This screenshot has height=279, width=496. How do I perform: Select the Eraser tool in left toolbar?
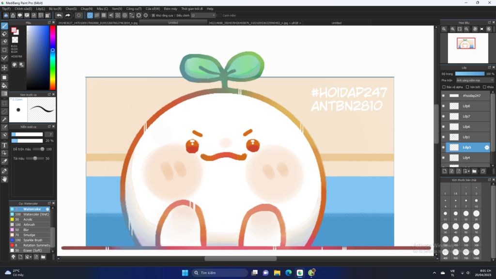pyautogui.click(x=4, y=34)
